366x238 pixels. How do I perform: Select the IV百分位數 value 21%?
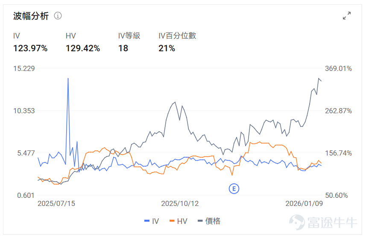click(x=167, y=48)
